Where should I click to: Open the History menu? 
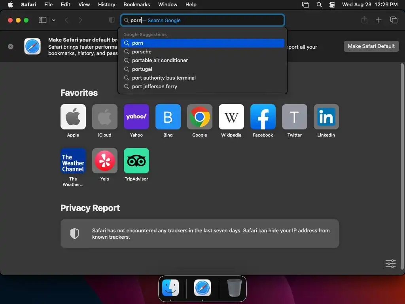pyautogui.click(x=106, y=5)
